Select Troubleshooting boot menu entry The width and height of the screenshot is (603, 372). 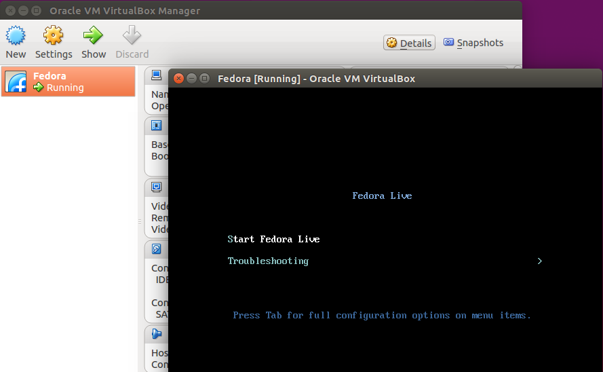click(268, 261)
